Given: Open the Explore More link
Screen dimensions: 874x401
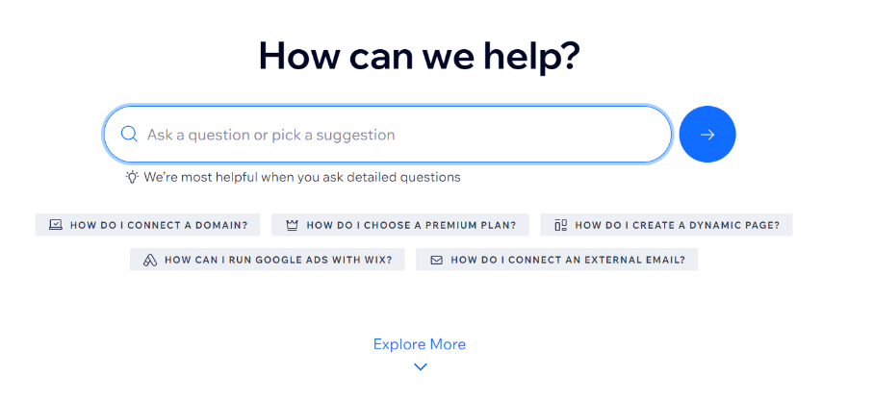Looking at the screenshot, I should tap(419, 344).
